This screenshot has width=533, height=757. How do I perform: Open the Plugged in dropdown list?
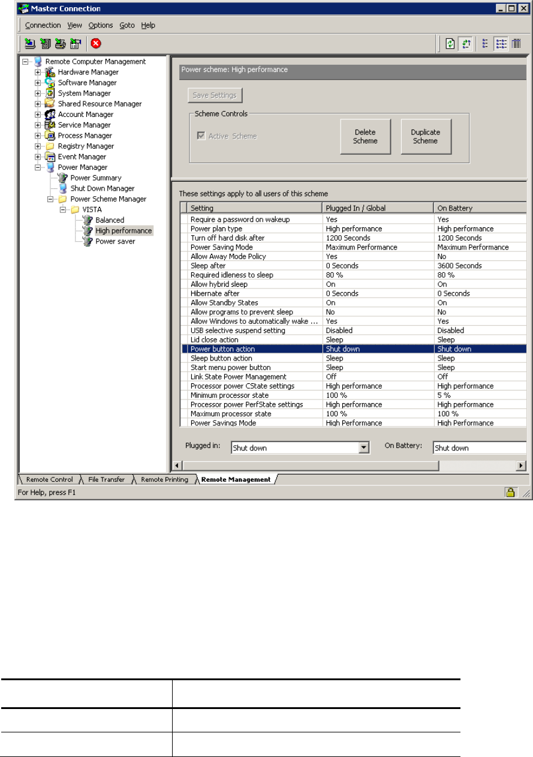click(363, 447)
